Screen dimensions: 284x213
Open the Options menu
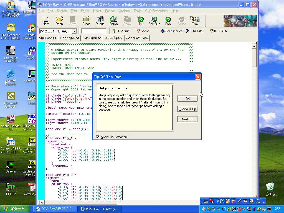point(124,11)
